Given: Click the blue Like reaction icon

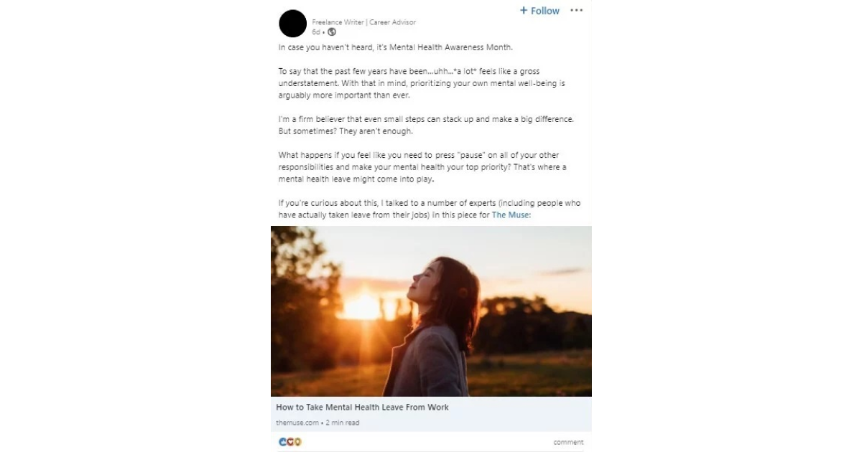Looking at the screenshot, I should point(282,442).
